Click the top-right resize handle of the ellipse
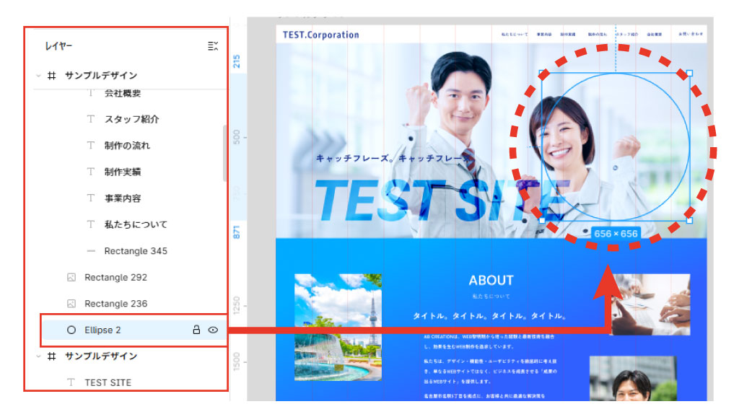739x417 pixels. (689, 74)
